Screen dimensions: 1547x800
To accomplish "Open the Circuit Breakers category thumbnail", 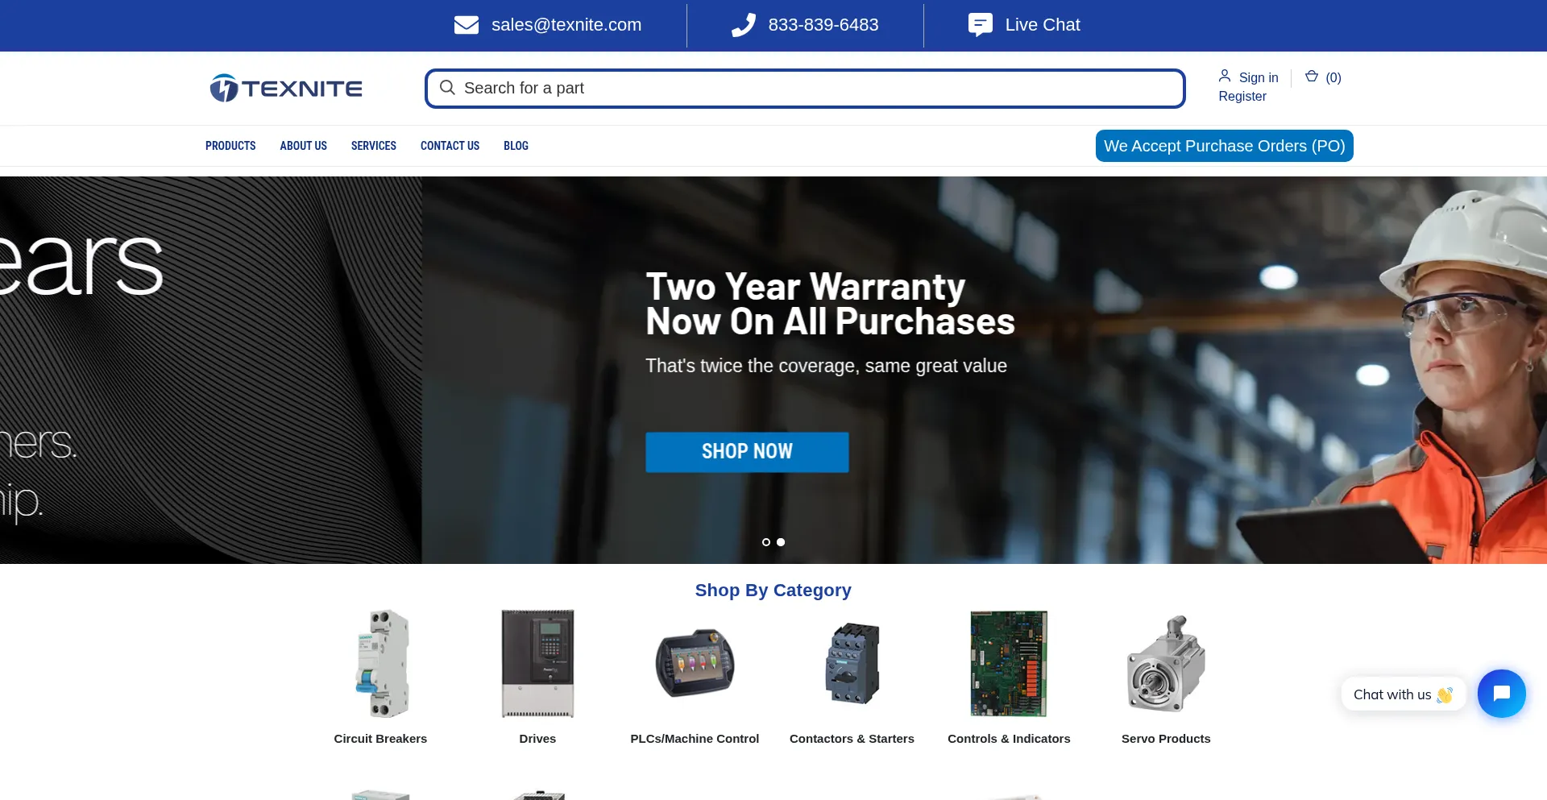I will [x=381, y=664].
